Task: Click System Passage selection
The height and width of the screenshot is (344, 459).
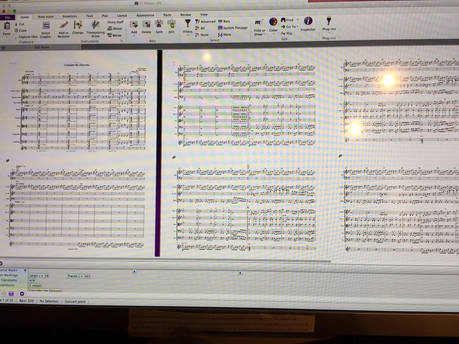Action: [x=233, y=28]
